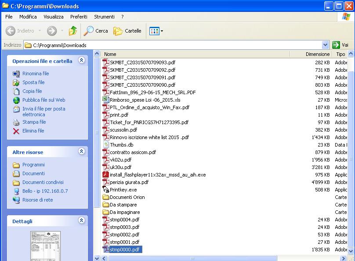Image resolution: width=355 pixels, height=261 pixels.
Task: Select the Printkey.exe icon
Action: [x=105, y=190]
